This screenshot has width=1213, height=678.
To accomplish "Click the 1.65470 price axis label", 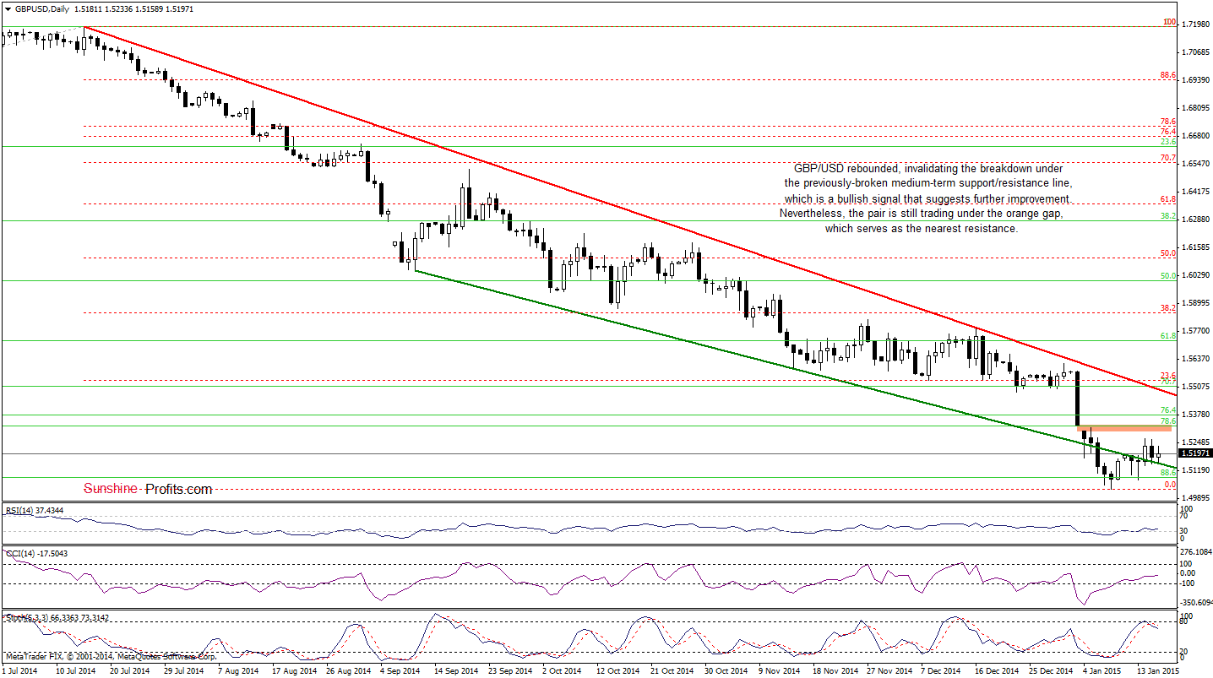I will [1196, 165].
